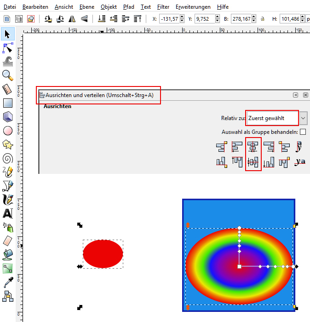Image resolution: width=310 pixels, height=322 pixels.
Task: Collapse the Ausrichten und verteilen panel
Action: coord(295,95)
